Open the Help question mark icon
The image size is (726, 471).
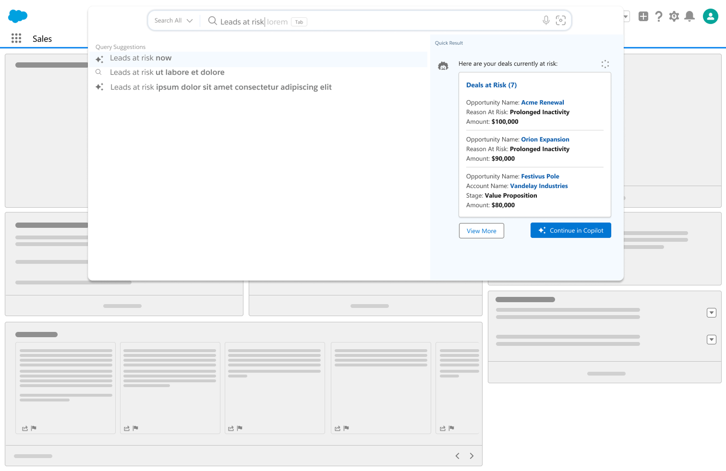point(659,17)
